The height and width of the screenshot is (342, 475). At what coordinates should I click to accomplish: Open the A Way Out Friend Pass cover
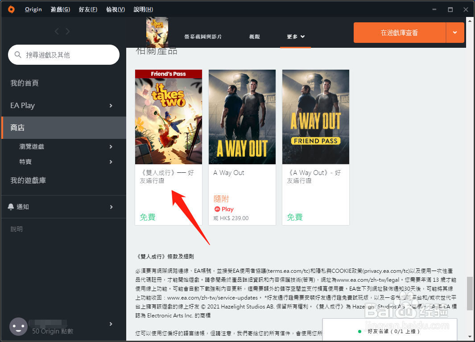coord(316,117)
